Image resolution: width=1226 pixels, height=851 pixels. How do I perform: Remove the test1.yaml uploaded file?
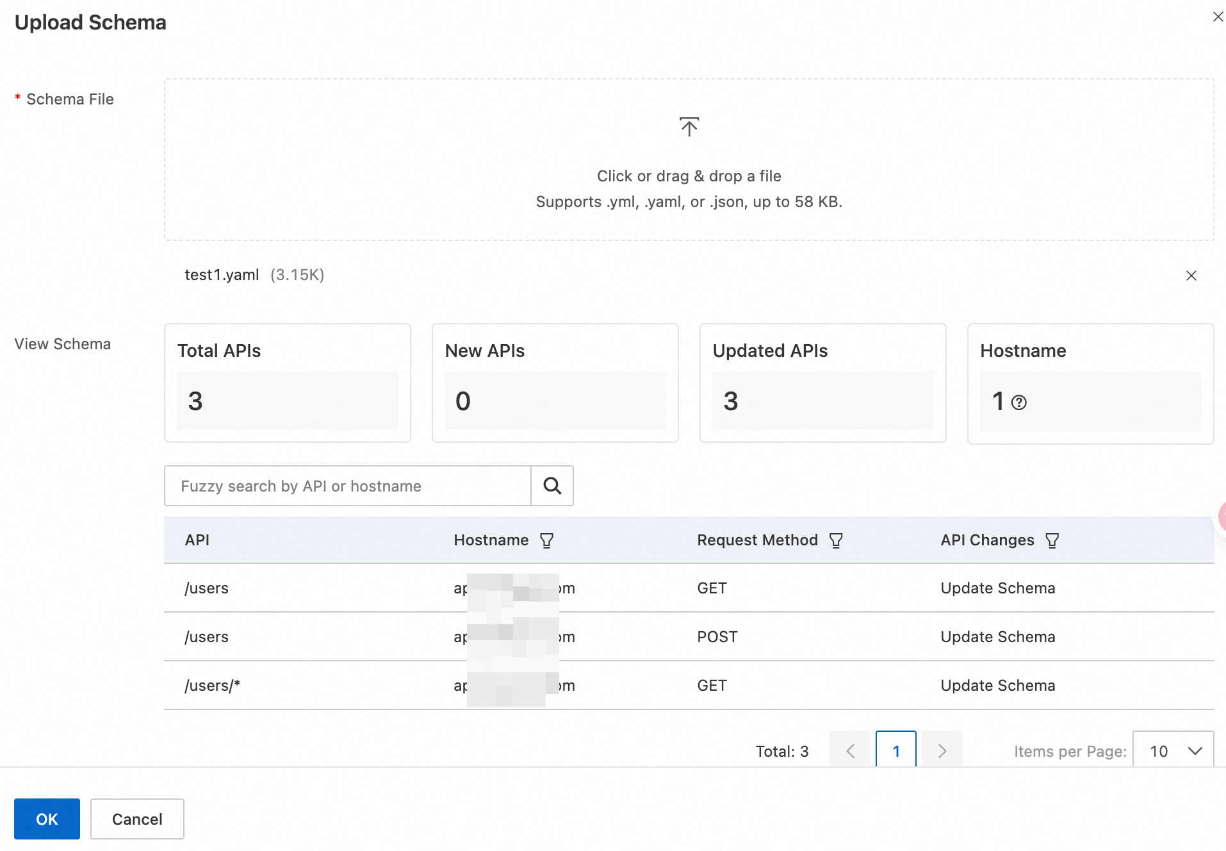1191,276
